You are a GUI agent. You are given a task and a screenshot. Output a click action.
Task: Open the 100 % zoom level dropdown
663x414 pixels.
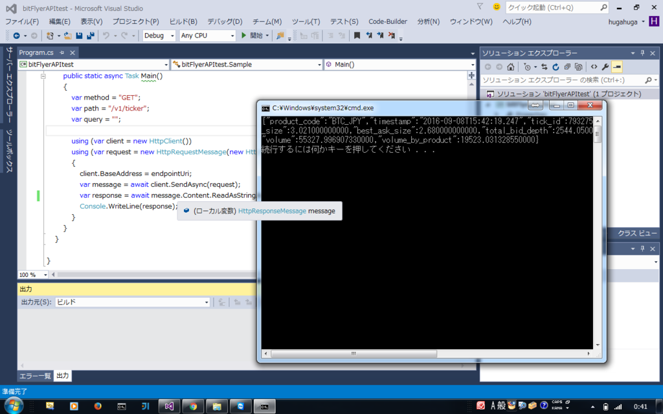pyautogui.click(x=33, y=275)
